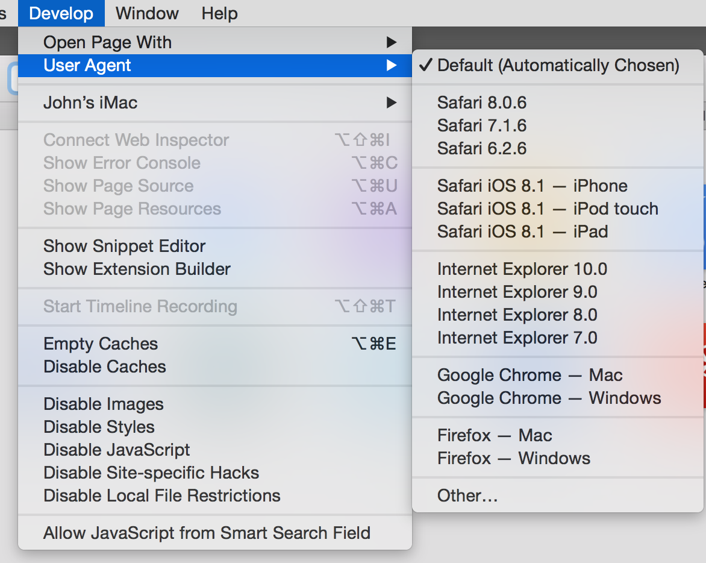Pick Safari 8.0.6 user agent
706x563 pixels.
click(x=558, y=102)
